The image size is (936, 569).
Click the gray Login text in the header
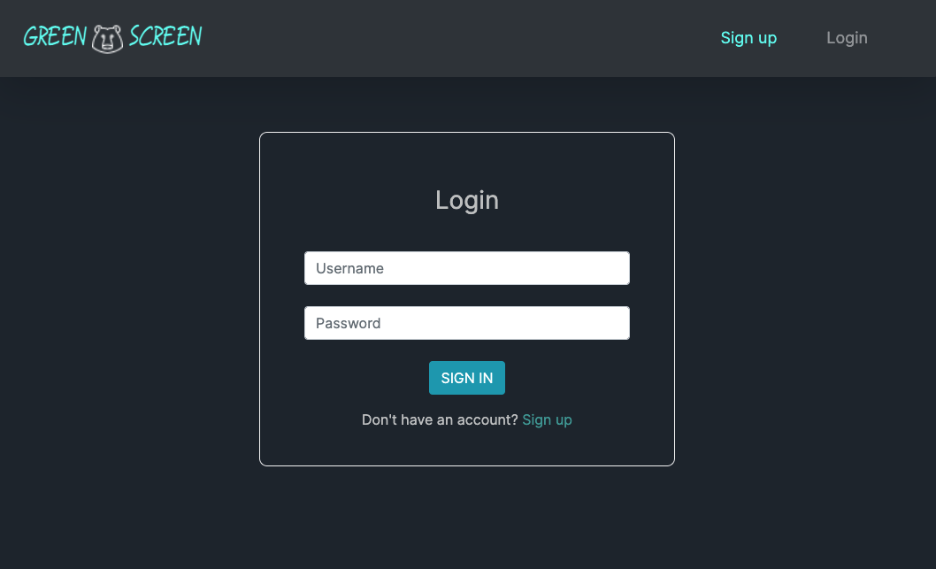click(x=847, y=38)
